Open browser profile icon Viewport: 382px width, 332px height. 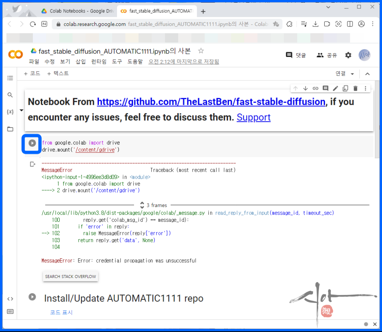361,24
